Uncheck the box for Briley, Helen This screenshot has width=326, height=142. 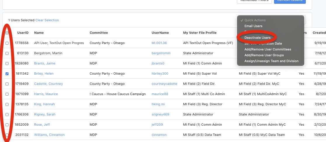pos(7,73)
